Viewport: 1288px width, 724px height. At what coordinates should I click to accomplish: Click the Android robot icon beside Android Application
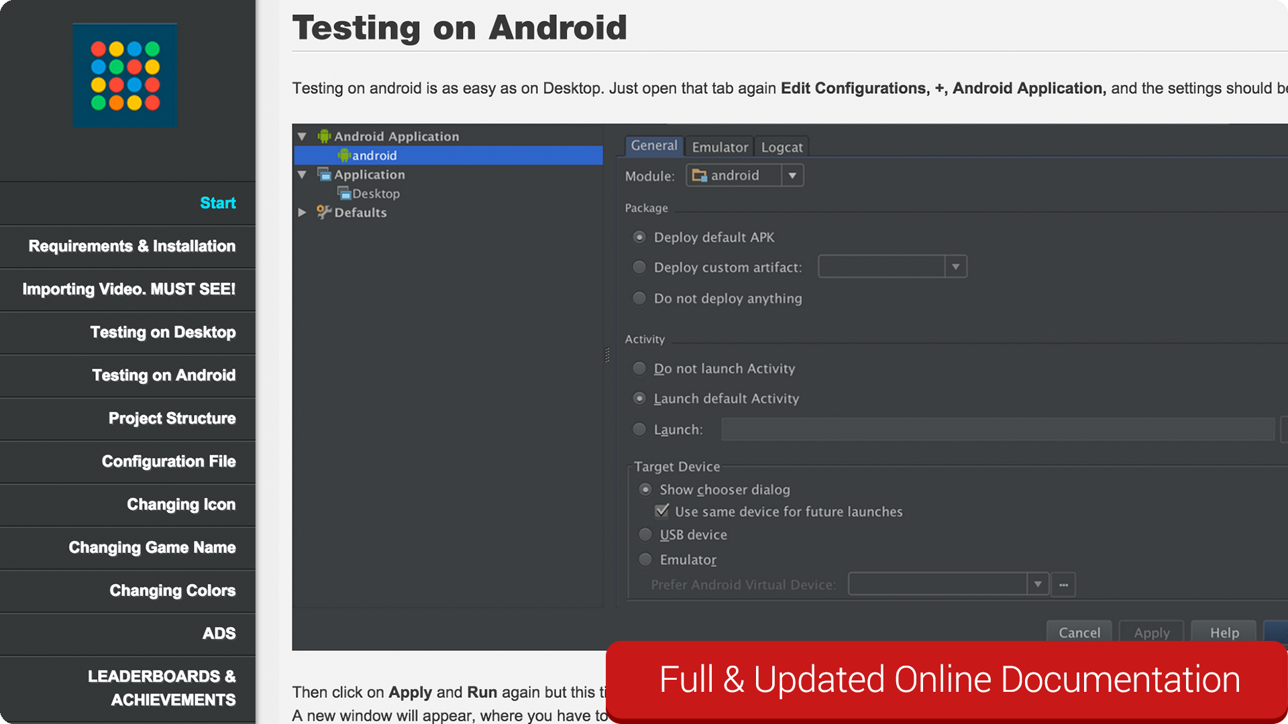324,136
